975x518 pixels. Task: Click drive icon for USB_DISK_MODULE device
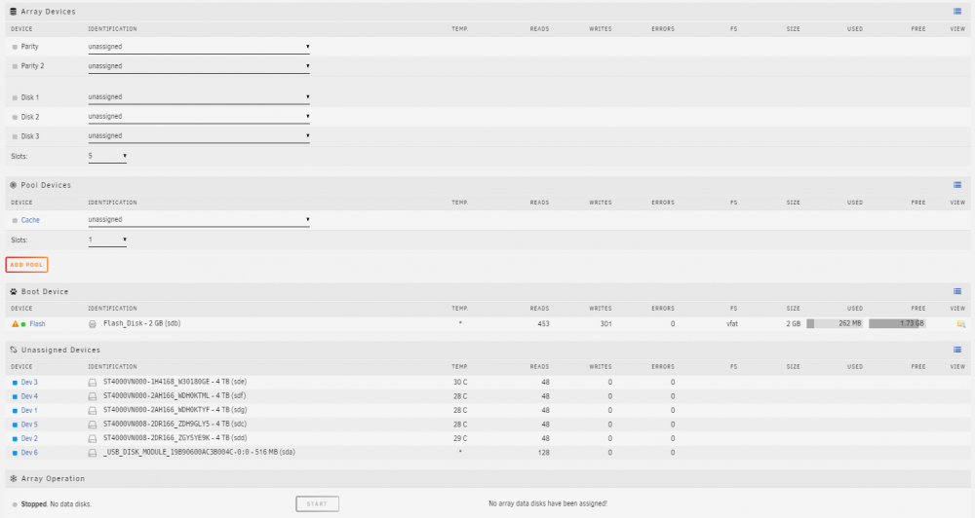click(x=92, y=453)
